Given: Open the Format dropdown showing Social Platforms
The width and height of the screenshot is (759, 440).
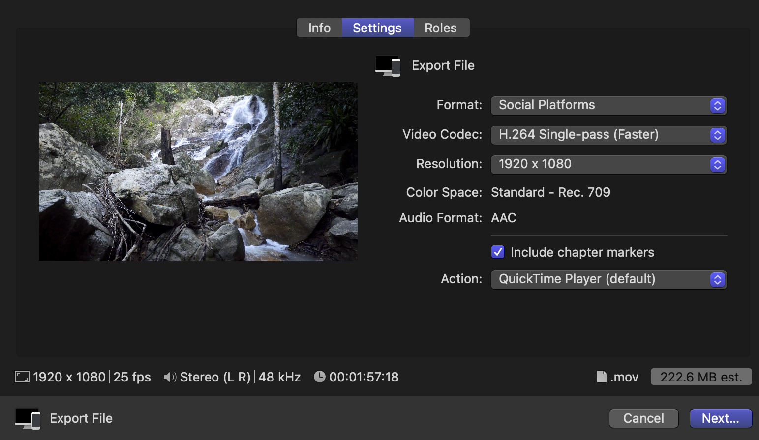Looking at the screenshot, I should 608,105.
